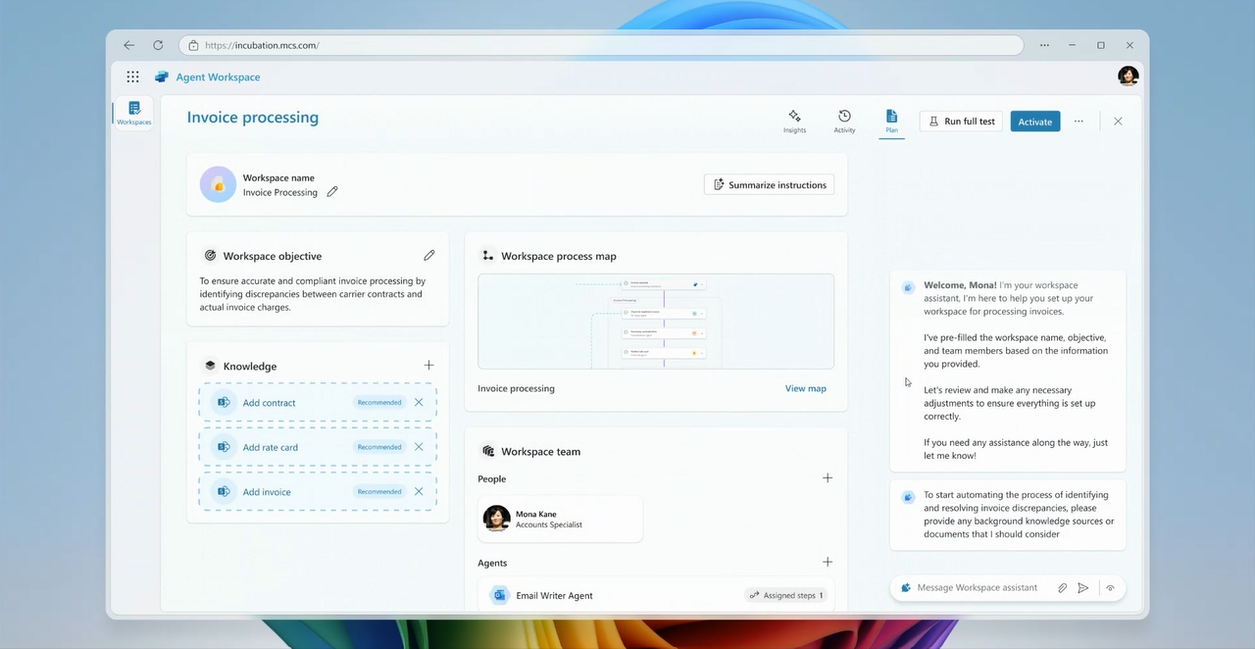Screen dimensions: 1255x649
Task: Open the workspace process map thumbnail
Action: 656,322
